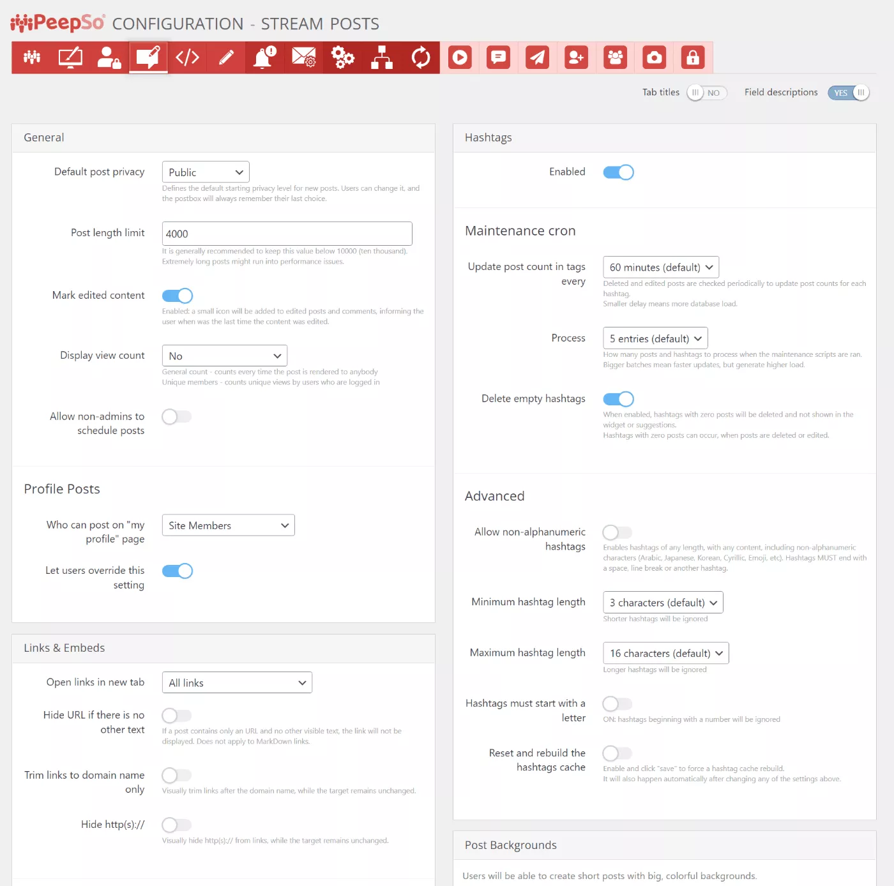This screenshot has width=894, height=886.
Task: Open the video play plugin icon
Action: click(x=460, y=57)
